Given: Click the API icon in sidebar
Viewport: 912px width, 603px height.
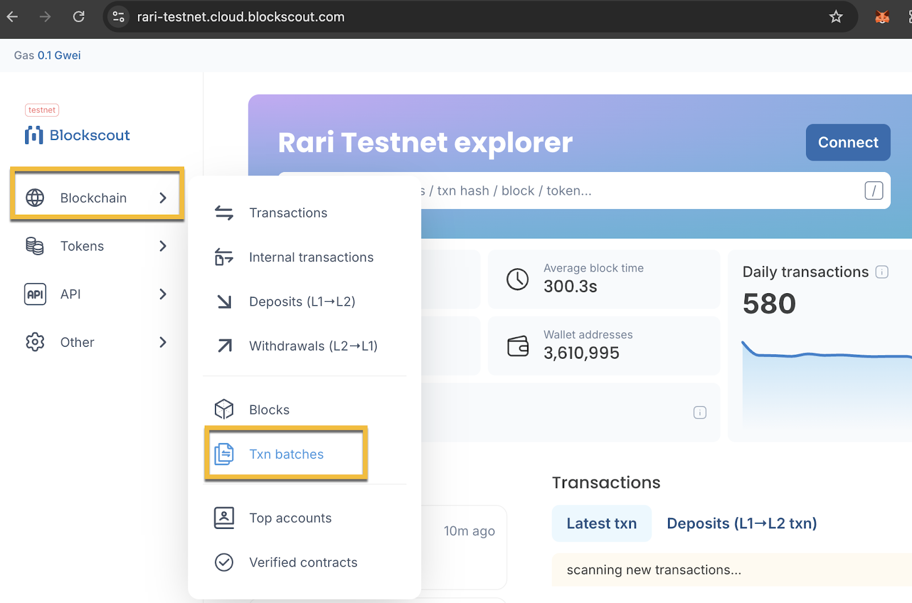Looking at the screenshot, I should click(x=35, y=294).
